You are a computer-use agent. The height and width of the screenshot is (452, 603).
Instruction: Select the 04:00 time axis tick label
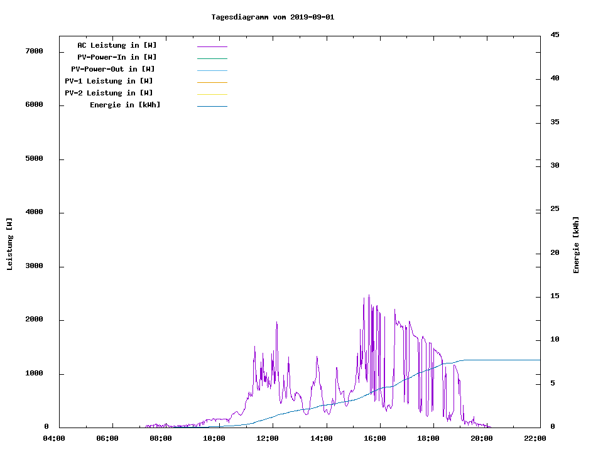tap(53, 438)
